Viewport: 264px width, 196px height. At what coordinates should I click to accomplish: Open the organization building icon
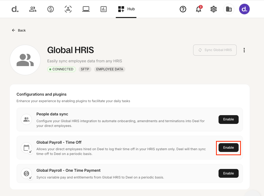(229, 9)
